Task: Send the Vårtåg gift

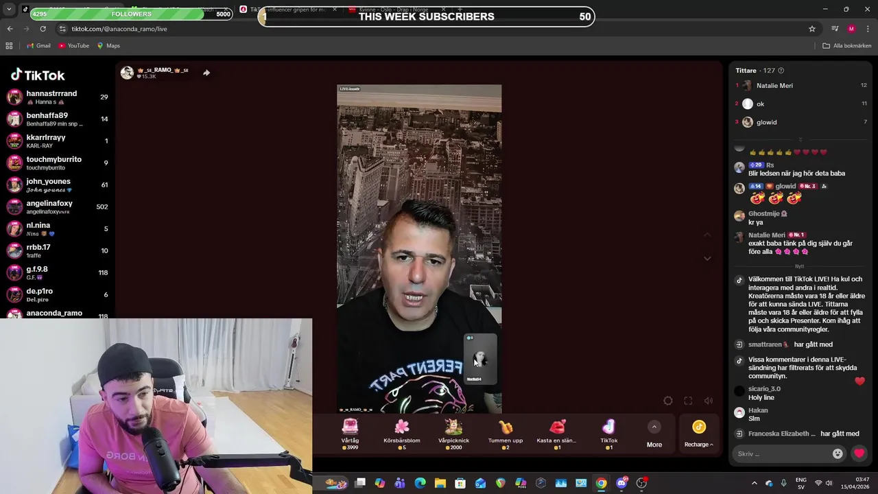Action: click(350, 434)
